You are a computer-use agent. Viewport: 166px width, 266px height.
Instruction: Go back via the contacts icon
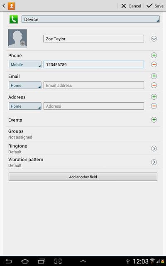10,6
